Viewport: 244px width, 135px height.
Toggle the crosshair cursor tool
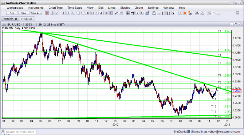(x=128, y=13)
